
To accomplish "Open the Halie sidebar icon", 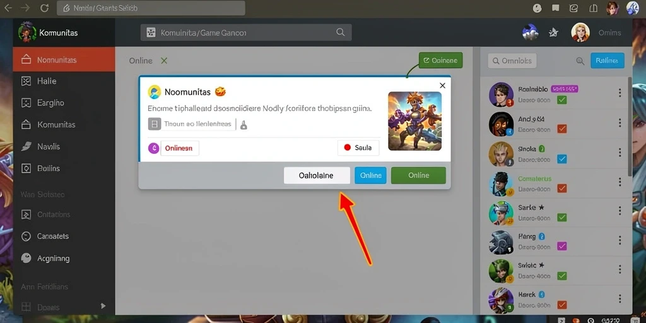I will 26,81.
